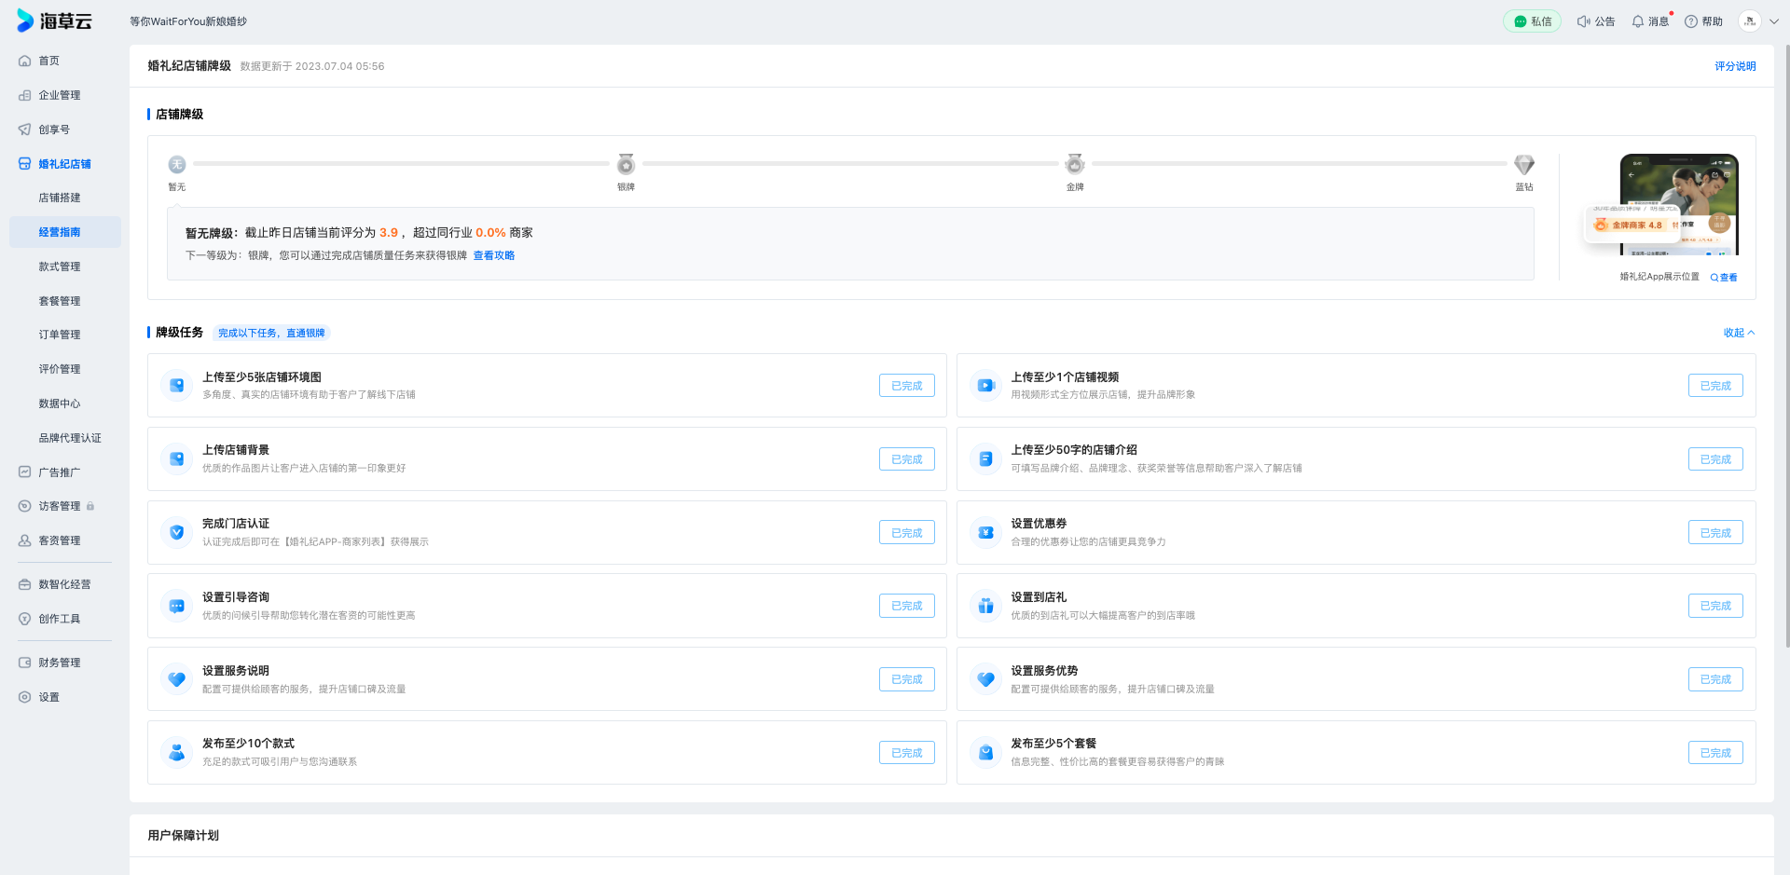Click the 到店礼 gift icon

985,606
